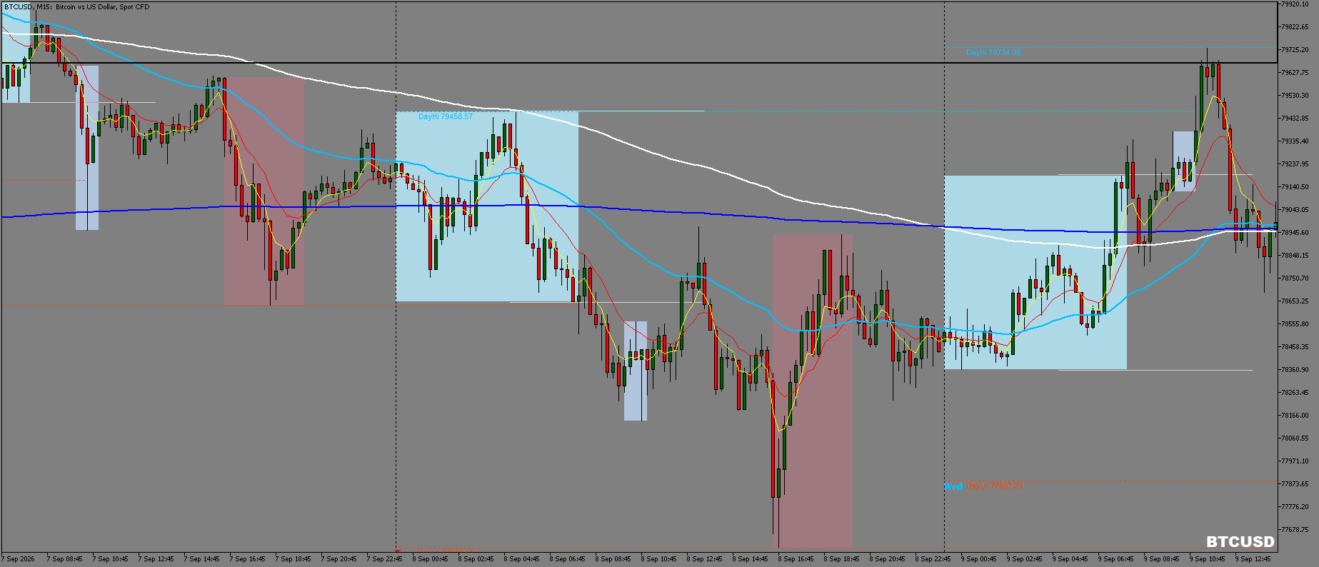Click price axis value 79237.95

pyautogui.click(x=1295, y=164)
